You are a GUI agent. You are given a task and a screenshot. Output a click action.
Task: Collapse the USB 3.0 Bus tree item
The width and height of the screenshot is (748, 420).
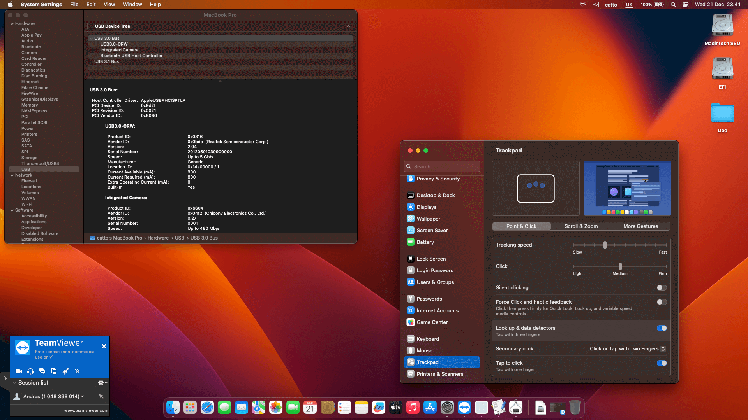(91, 38)
